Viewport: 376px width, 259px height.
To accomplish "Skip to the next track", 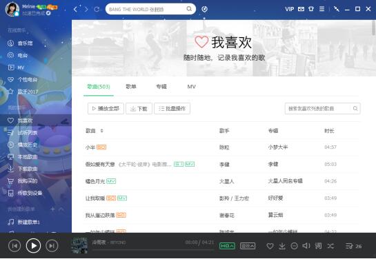I will [52, 246].
